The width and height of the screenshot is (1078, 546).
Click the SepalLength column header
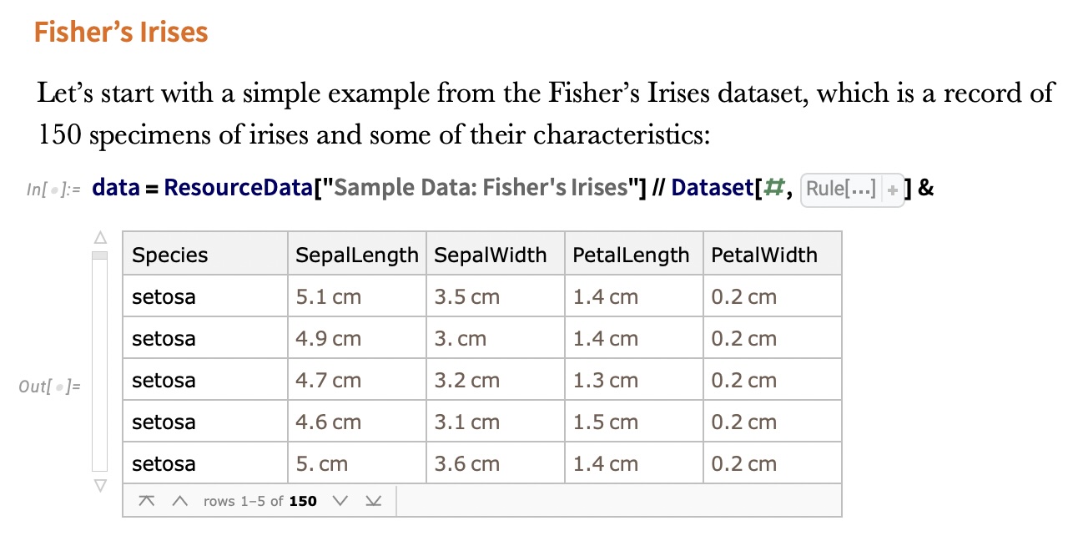click(x=357, y=255)
